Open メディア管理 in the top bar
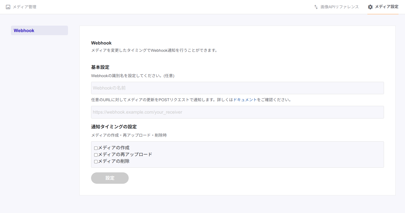Screen dimensions: 405x213 (x=24, y=7)
